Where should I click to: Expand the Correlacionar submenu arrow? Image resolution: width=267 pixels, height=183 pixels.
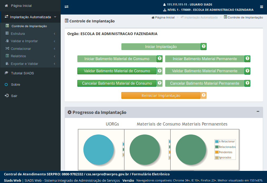coord(55,49)
